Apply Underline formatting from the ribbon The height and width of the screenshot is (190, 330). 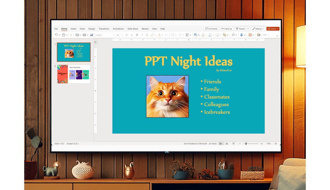(147, 35)
